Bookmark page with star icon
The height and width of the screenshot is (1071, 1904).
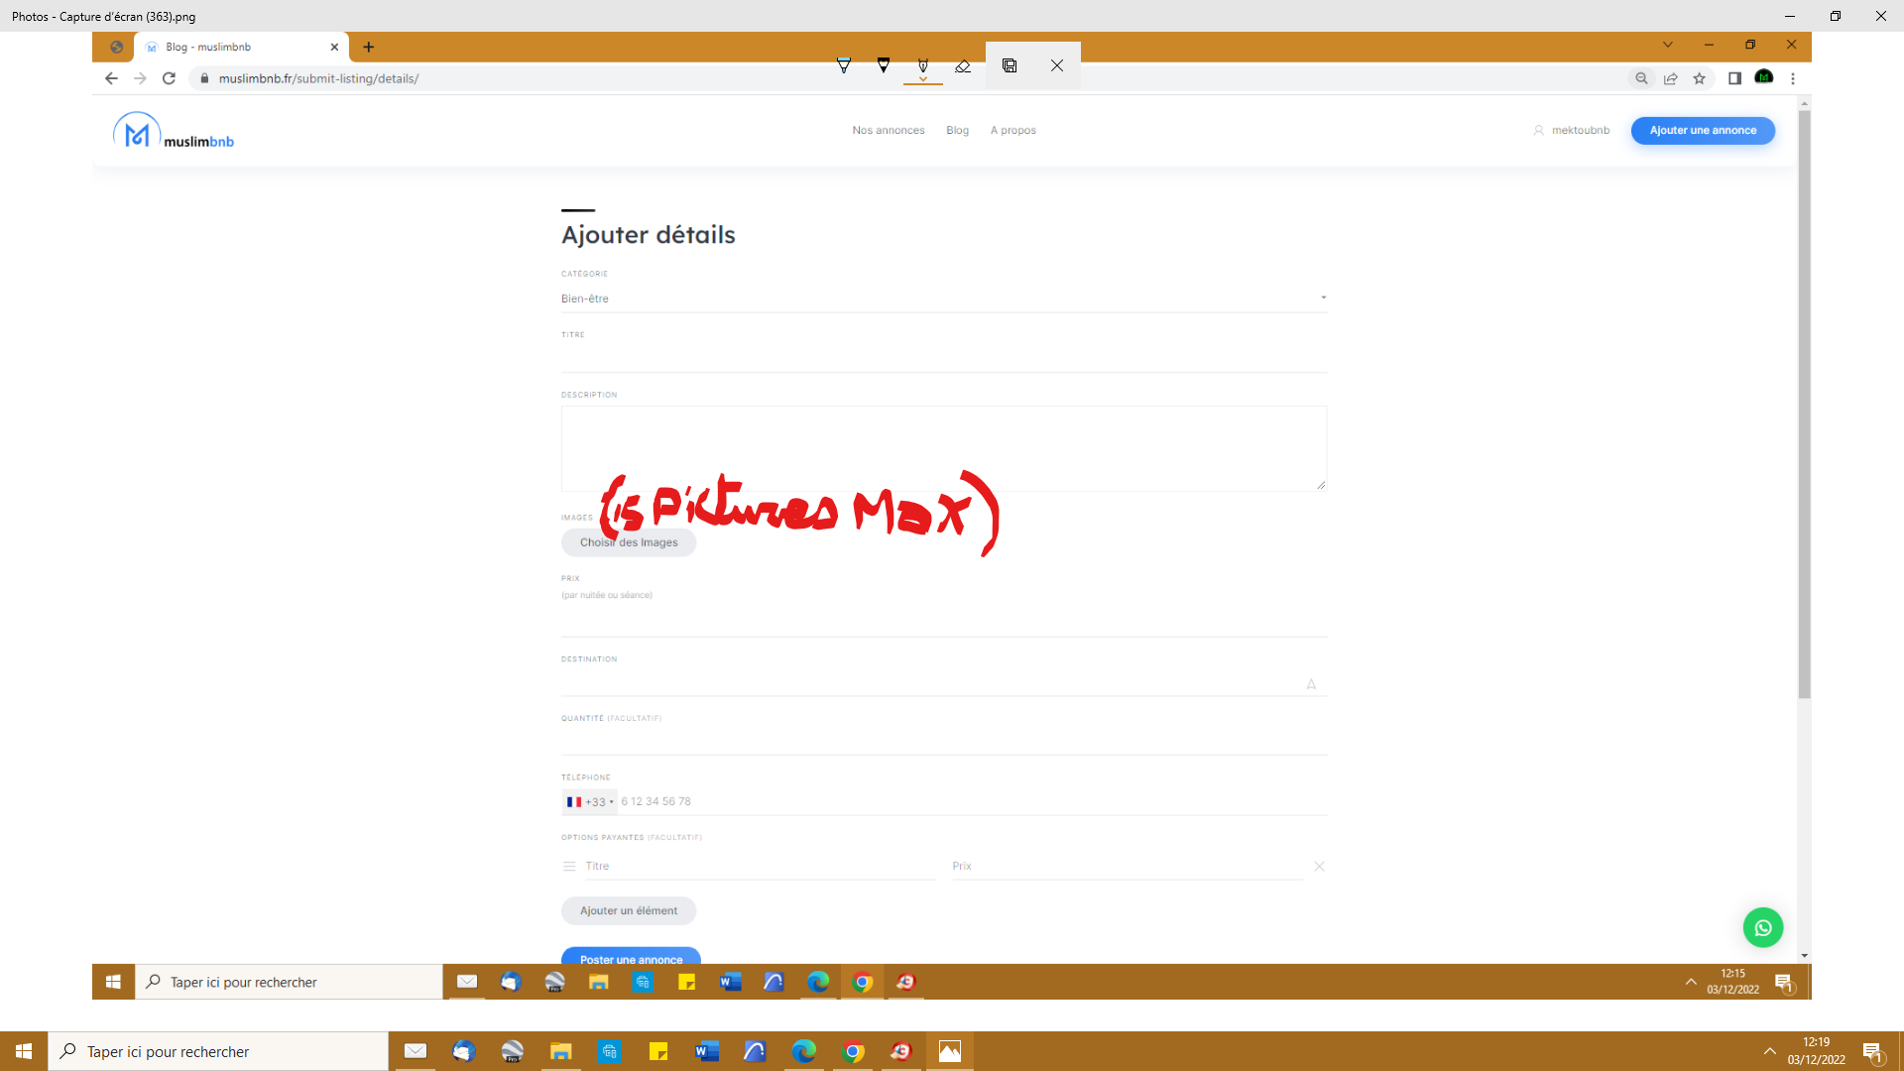coord(1700,78)
